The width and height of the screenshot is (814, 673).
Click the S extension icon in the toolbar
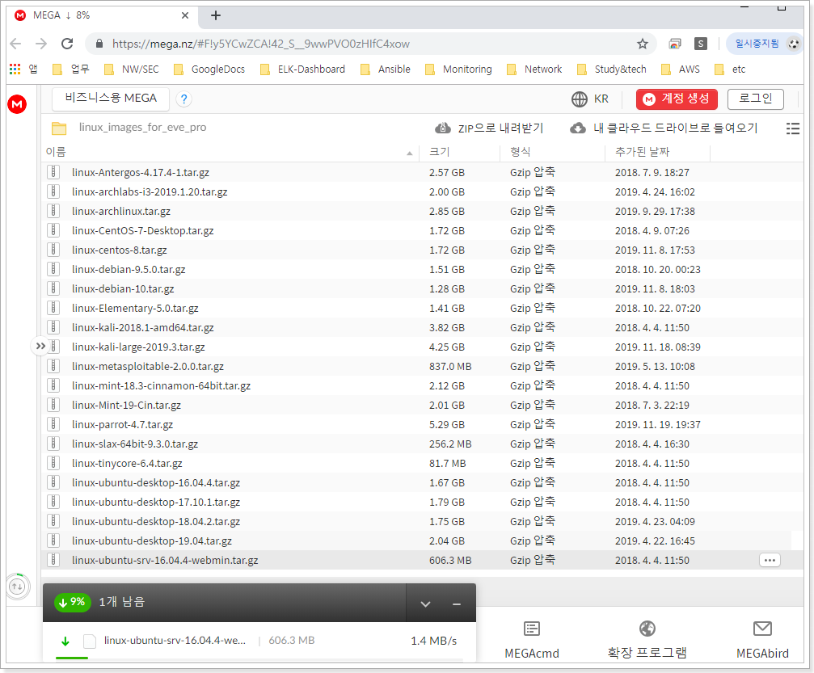coord(700,44)
